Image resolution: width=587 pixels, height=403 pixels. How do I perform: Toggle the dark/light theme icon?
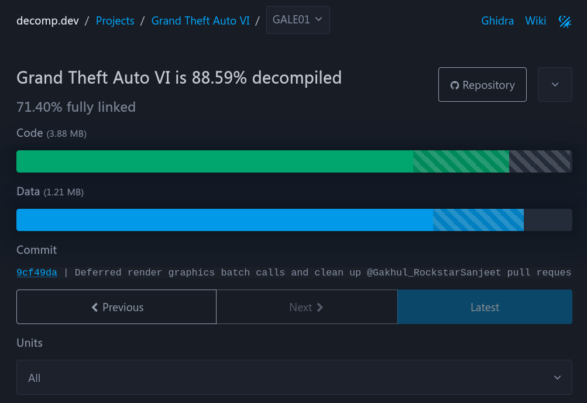click(565, 21)
